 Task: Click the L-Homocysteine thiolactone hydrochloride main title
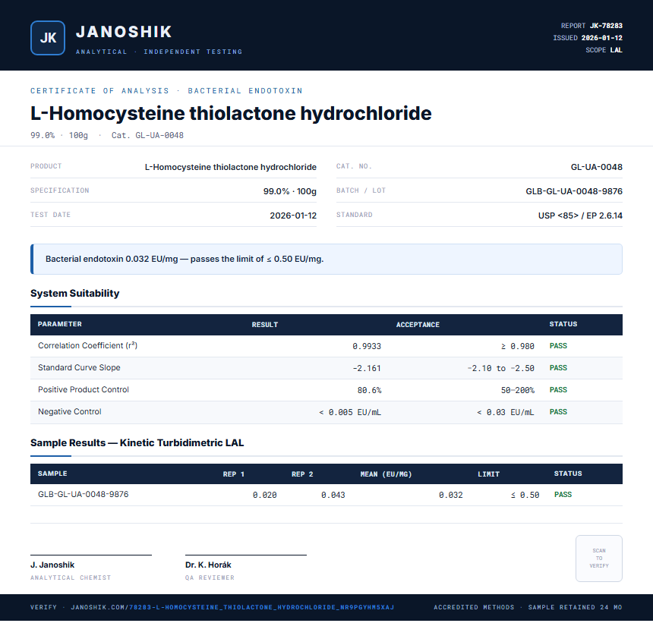231,113
